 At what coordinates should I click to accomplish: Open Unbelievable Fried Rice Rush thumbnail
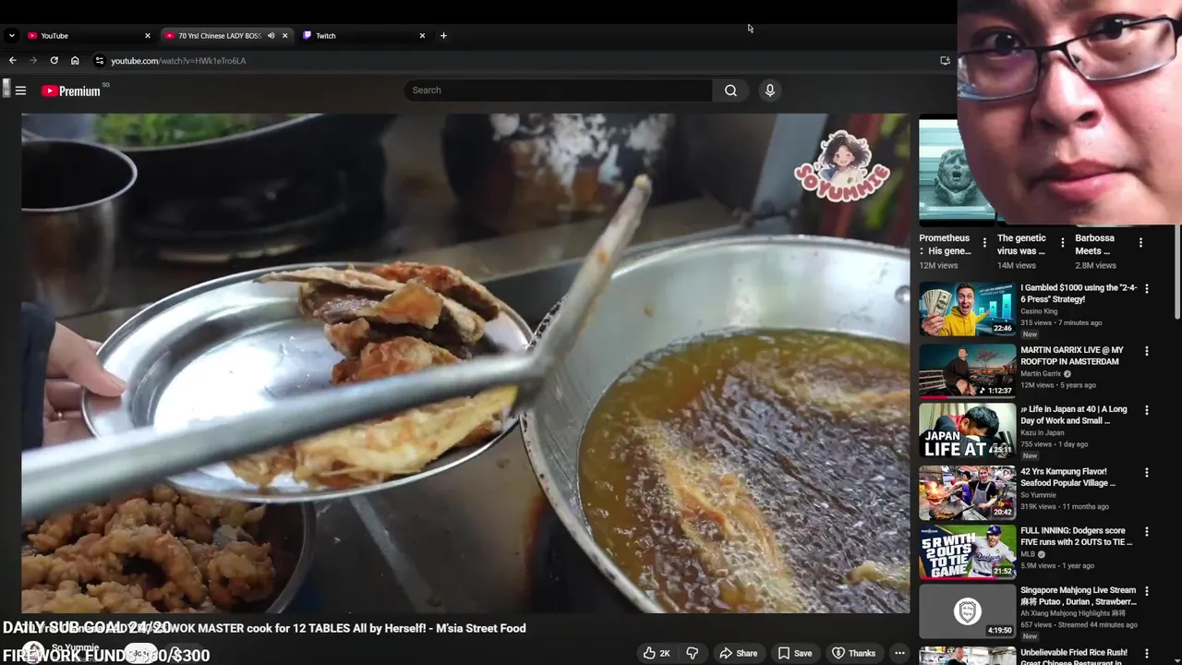(967, 656)
